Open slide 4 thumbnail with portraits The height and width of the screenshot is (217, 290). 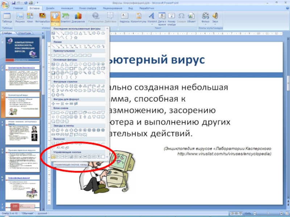pyautogui.click(x=22, y=132)
